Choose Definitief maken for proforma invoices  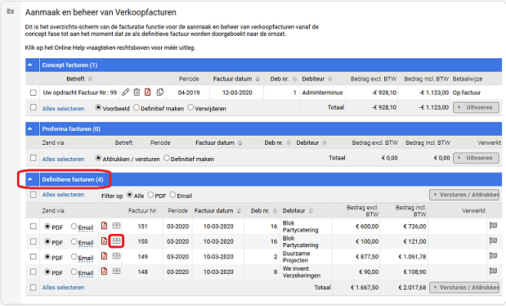[x=167, y=158]
